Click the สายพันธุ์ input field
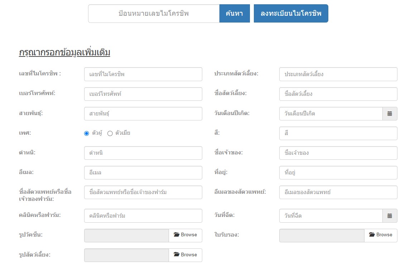The image size is (420, 267). pos(143,114)
